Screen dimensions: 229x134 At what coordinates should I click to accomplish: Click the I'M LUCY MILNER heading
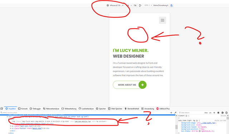point(131,50)
